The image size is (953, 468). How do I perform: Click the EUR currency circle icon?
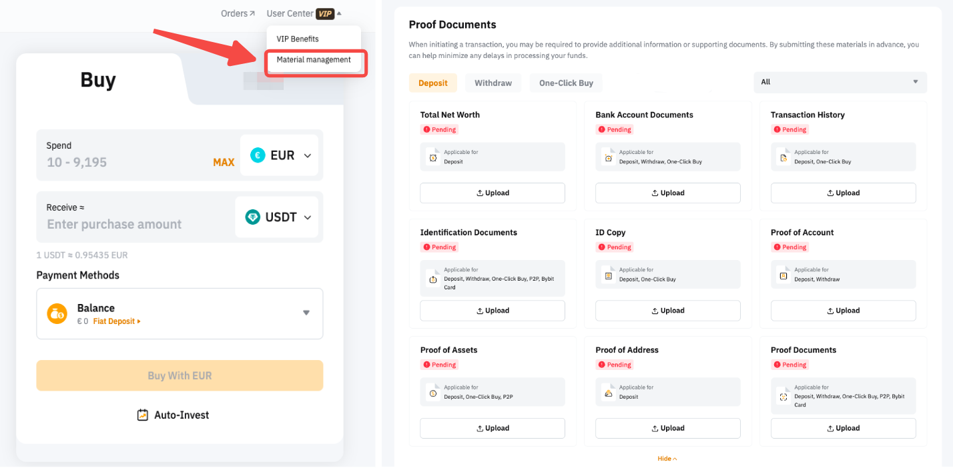pos(258,155)
